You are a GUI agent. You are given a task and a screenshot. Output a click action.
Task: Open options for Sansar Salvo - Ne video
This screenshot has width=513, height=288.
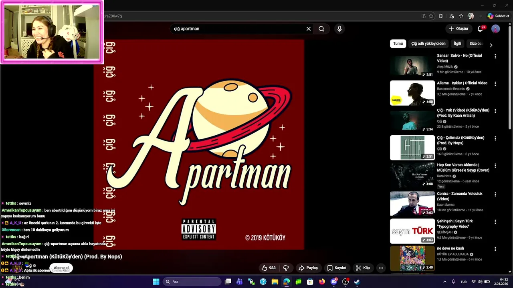[x=495, y=56]
